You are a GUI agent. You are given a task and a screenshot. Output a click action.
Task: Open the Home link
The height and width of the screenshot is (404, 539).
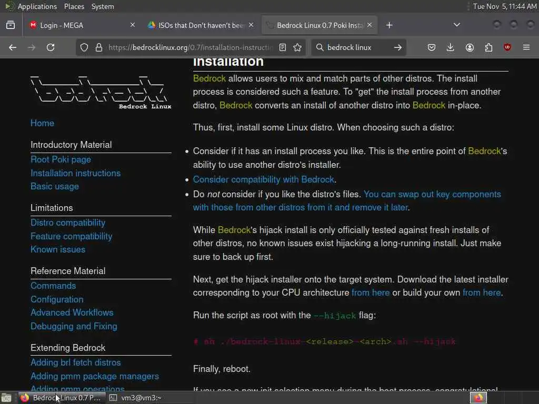(42, 123)
